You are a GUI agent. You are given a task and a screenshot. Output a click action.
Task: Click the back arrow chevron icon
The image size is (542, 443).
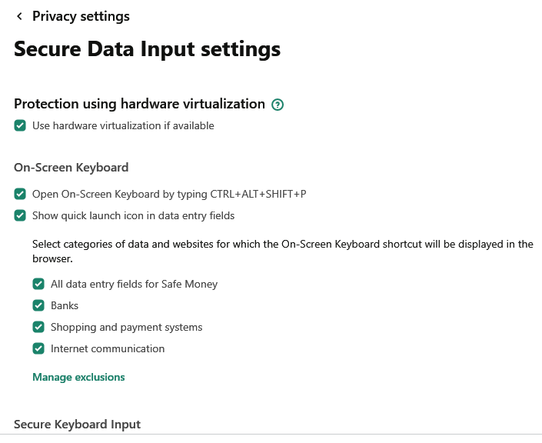point(19,16)
